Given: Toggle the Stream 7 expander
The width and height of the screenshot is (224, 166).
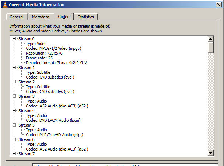Looking at the screenshot, I should pyautogui.click(x=14, y=154).
